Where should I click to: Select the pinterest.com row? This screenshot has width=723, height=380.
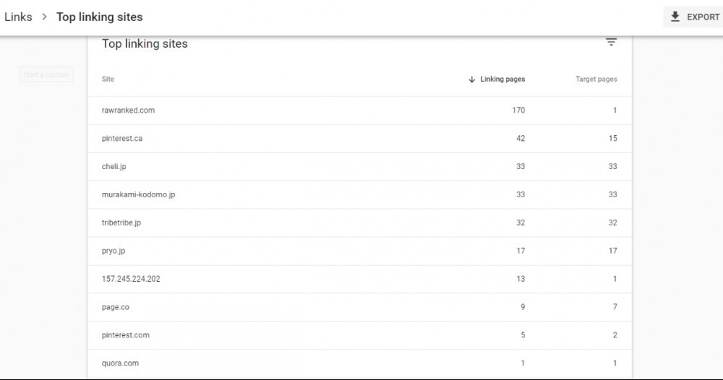[126, 335]
